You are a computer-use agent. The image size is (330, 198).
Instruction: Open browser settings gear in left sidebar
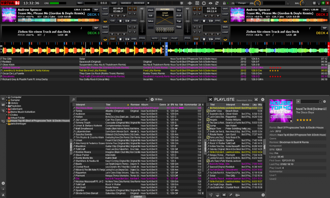(x=3, y=183)
